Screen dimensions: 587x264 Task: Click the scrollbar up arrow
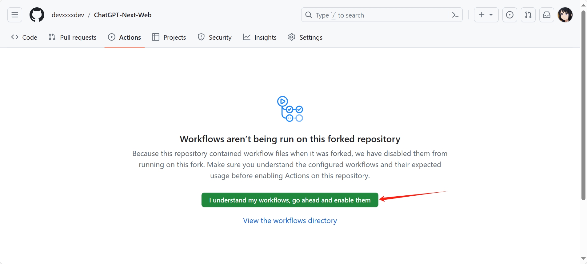point(583,5)
